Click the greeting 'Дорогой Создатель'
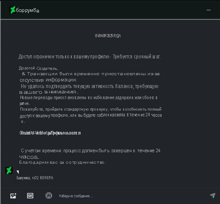The height and width of the screenshot is (204, 220). [x=39, y=68]
